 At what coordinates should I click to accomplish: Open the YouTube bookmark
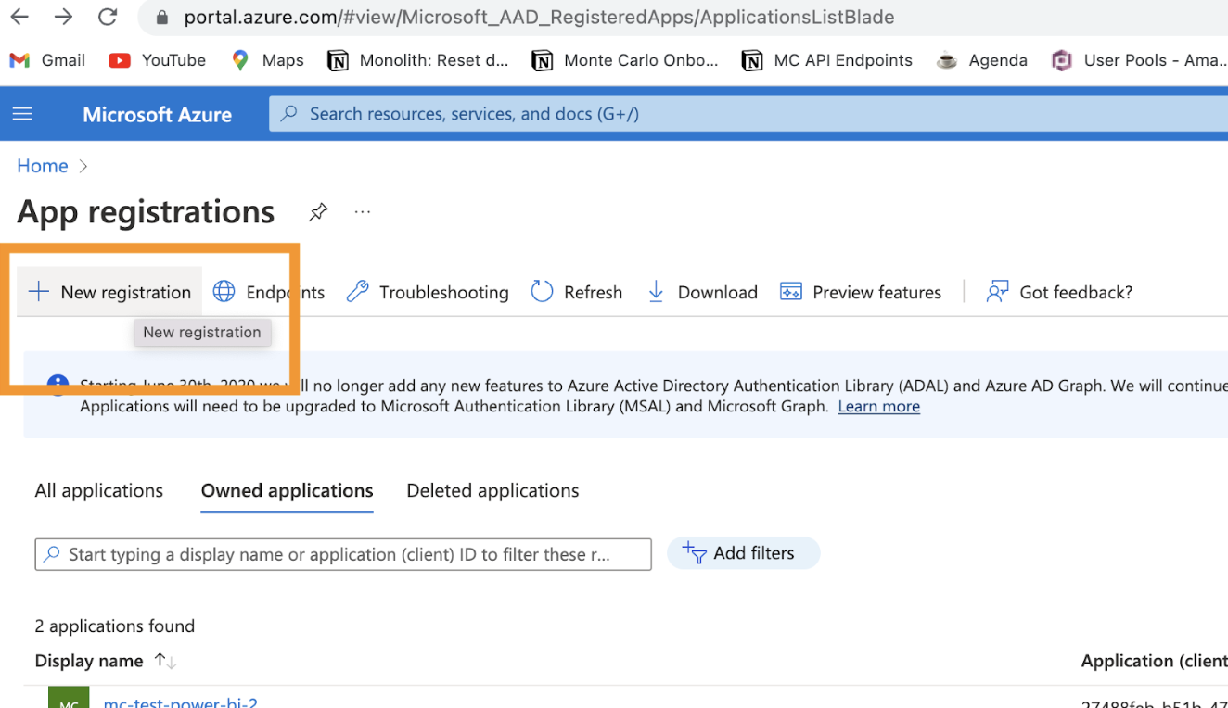pyautogui.click(x=158, y=60)
